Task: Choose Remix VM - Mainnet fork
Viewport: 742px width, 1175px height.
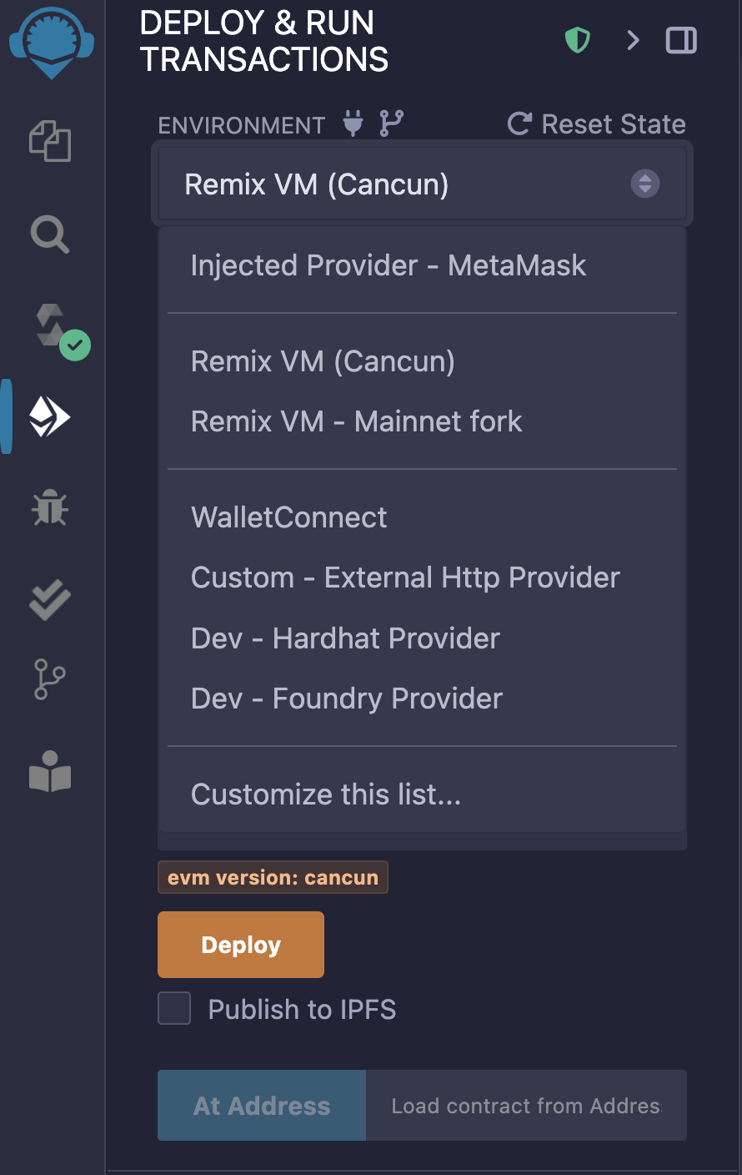Action: coord(357,421)
